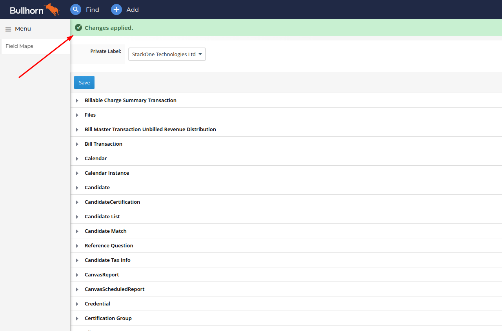Open the Private Label dropdown
This screenshot has width=502, height=331.
pyautogui.click(x=167, y=54)
